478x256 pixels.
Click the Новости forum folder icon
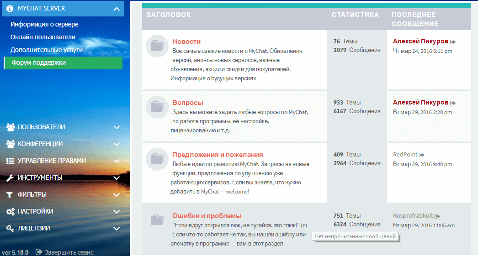[157, 46]
